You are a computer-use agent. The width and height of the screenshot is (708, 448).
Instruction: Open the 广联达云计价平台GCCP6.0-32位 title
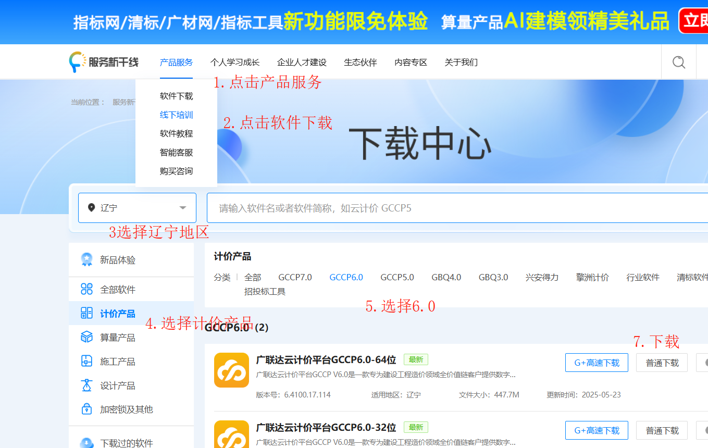point(326,427)
